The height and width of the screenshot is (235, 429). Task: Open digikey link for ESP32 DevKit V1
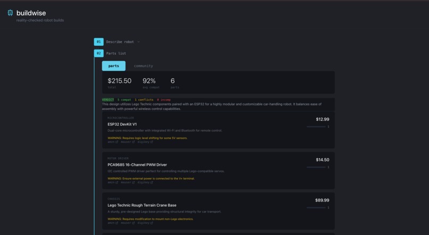(x=145, y=142)
